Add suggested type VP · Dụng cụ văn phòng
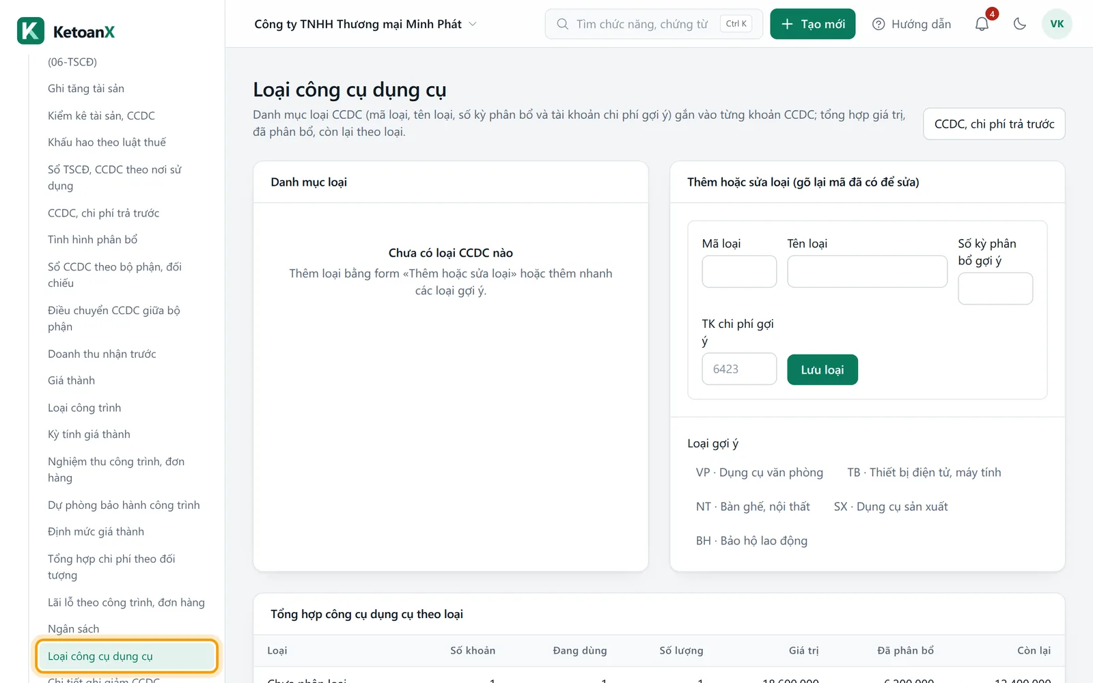Viewport: 1093px width, 683px height. point(760,473)
